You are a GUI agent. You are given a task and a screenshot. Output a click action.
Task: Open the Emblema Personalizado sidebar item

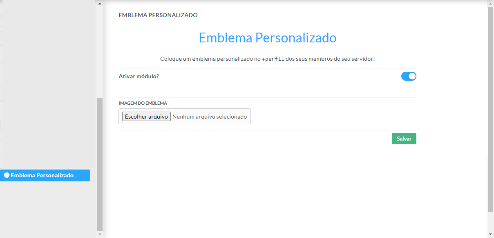pyautogui.click(x=42, y=175)
